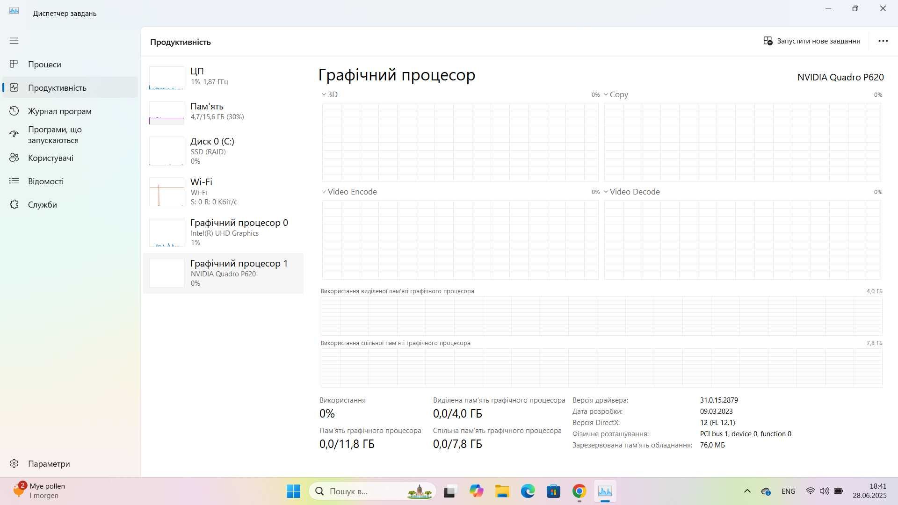Screen dimensions: 898x505
Task: Open the 3D engine dropdown
Action: (x=330, y=94)
